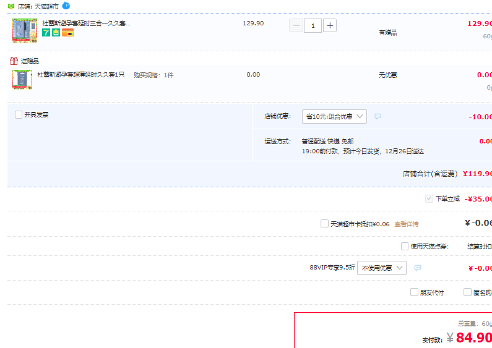Click the comment icon beside store discount dropdown
The height and width of the screenshot is (348, 492).
(378, 116)
